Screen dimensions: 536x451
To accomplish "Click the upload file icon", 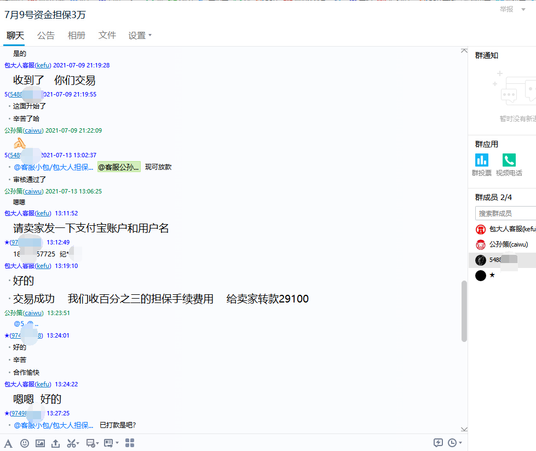I will (x=55, y=443).
